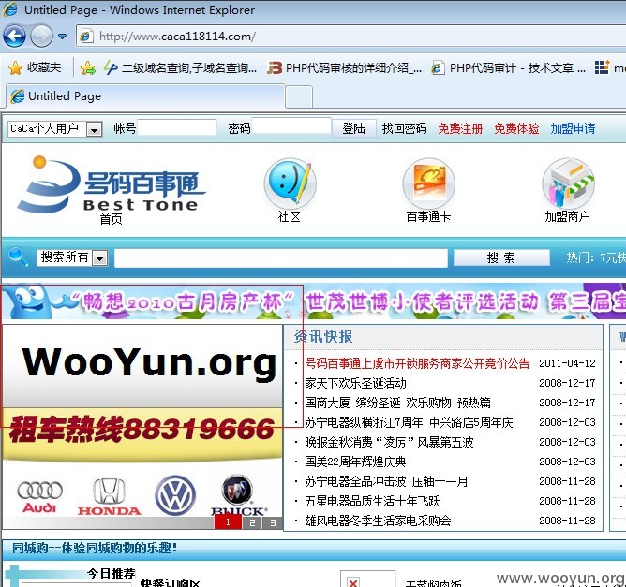Go back with the browser Back arrow
Image resolution: width=626 pixels, height=587 pixels.
pos(14,37)
